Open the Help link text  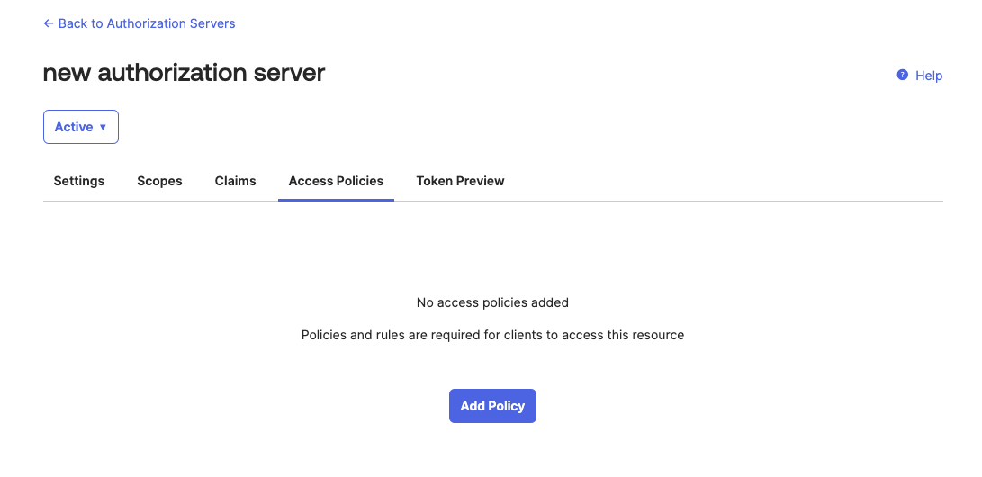(928, 76)
